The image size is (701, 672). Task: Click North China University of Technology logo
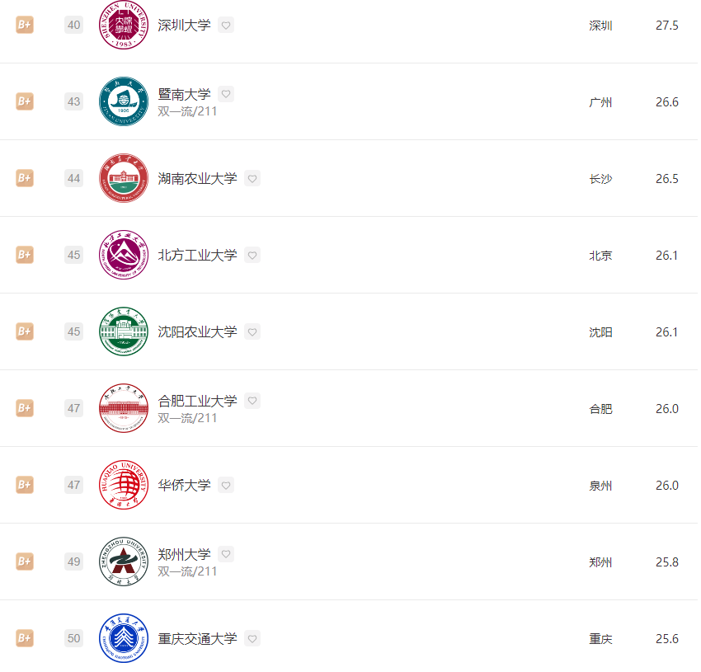(x=124, y=255)
